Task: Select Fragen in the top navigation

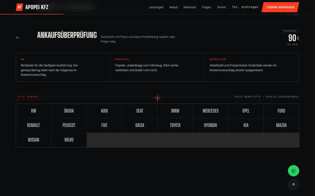Action: pyautogui.click(x=207, y=7)
